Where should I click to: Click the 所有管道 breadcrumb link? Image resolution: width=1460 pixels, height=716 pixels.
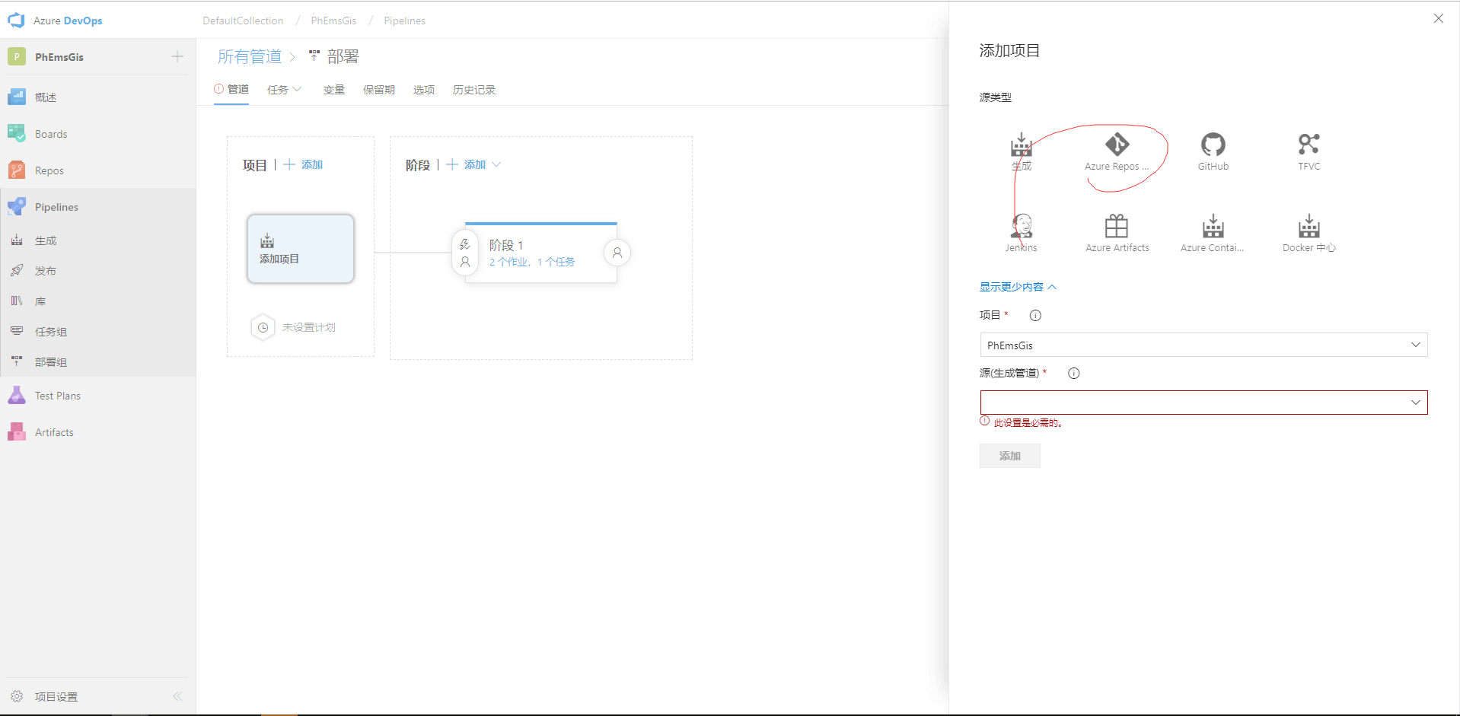click(x=250, y=56)
